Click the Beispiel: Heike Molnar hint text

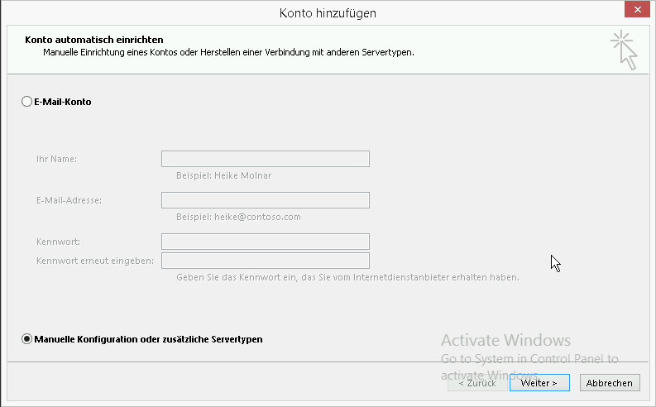tap(223, 175)
